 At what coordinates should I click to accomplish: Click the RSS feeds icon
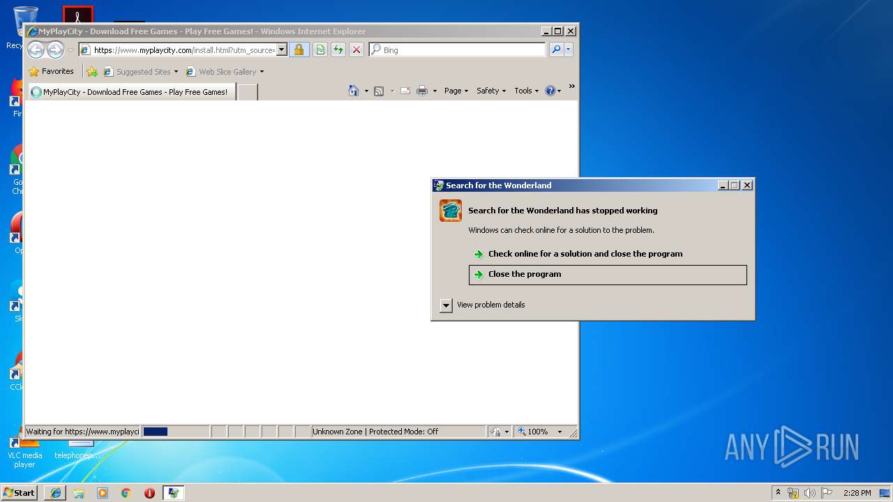pyautogui.click(x=379, y=91)
